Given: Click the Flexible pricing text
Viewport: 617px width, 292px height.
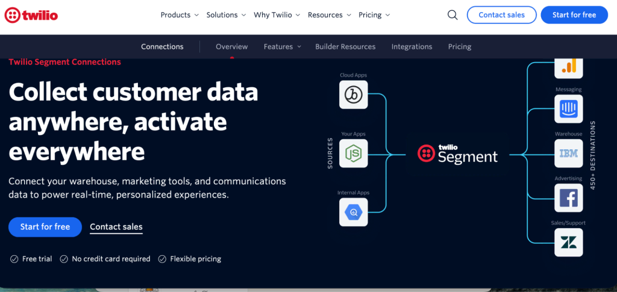Looking at the screenshot, I should pos(196,259).
